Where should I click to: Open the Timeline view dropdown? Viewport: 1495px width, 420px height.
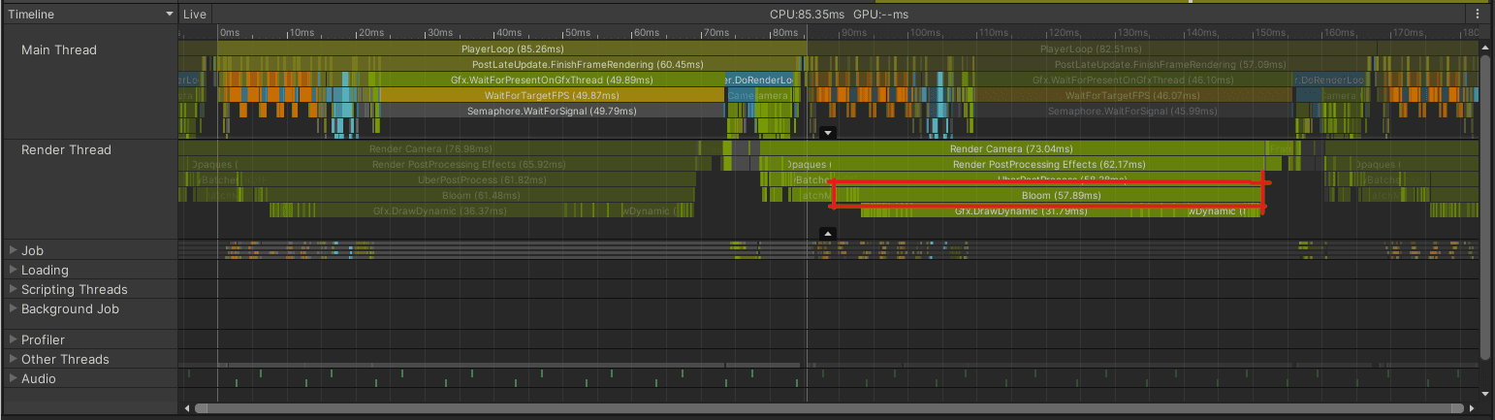(x=90, y=15)
